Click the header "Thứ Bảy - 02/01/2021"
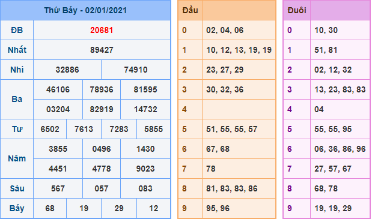The height and width of the screenshot is (219, 372). click(85, 10)
